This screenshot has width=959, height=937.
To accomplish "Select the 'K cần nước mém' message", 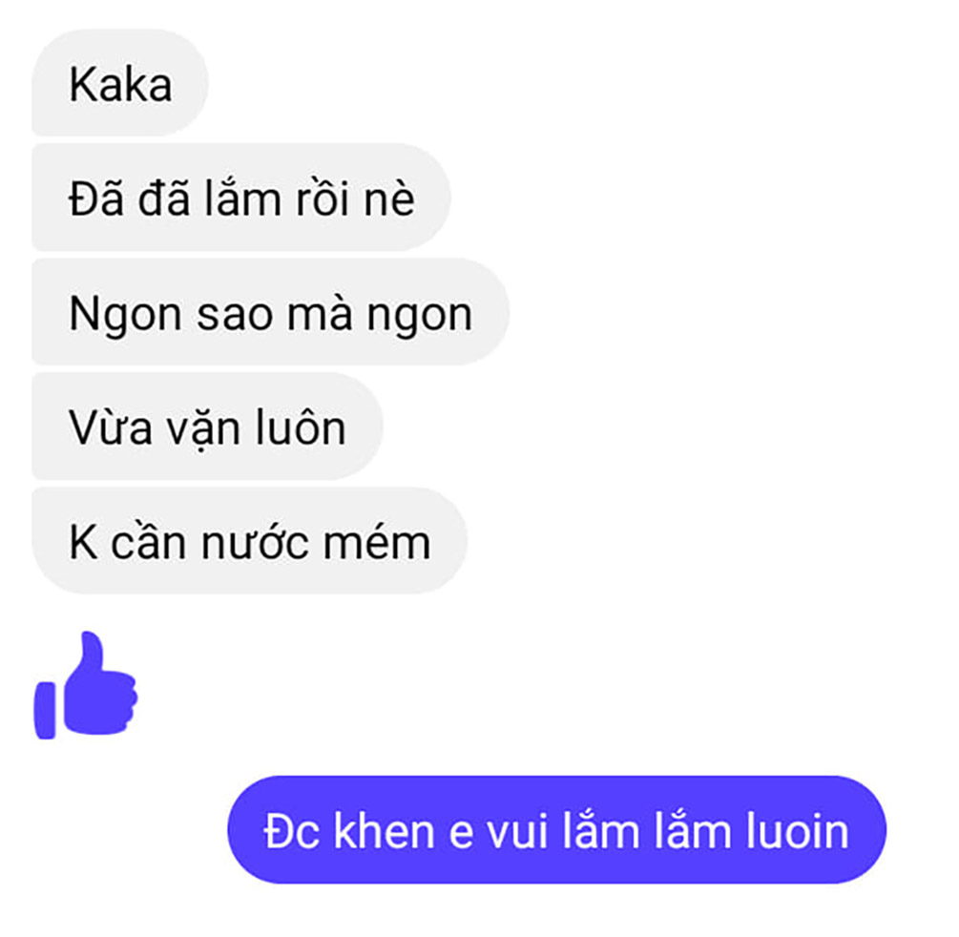I will click(x=250, y=541).
